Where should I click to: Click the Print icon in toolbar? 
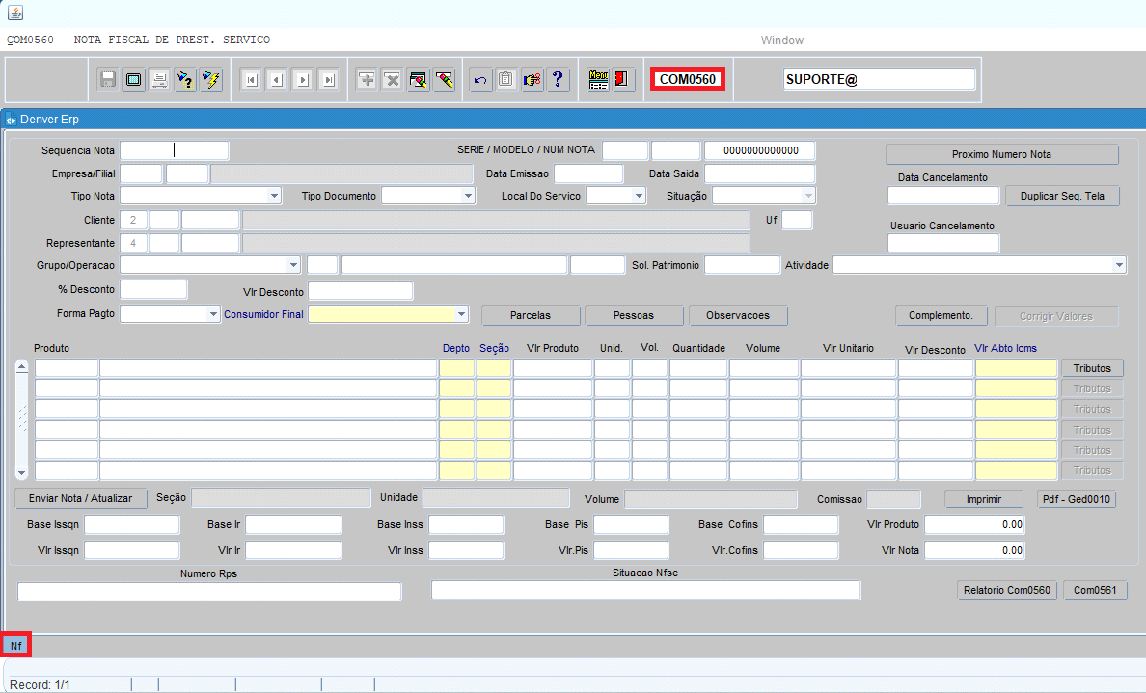159,79
